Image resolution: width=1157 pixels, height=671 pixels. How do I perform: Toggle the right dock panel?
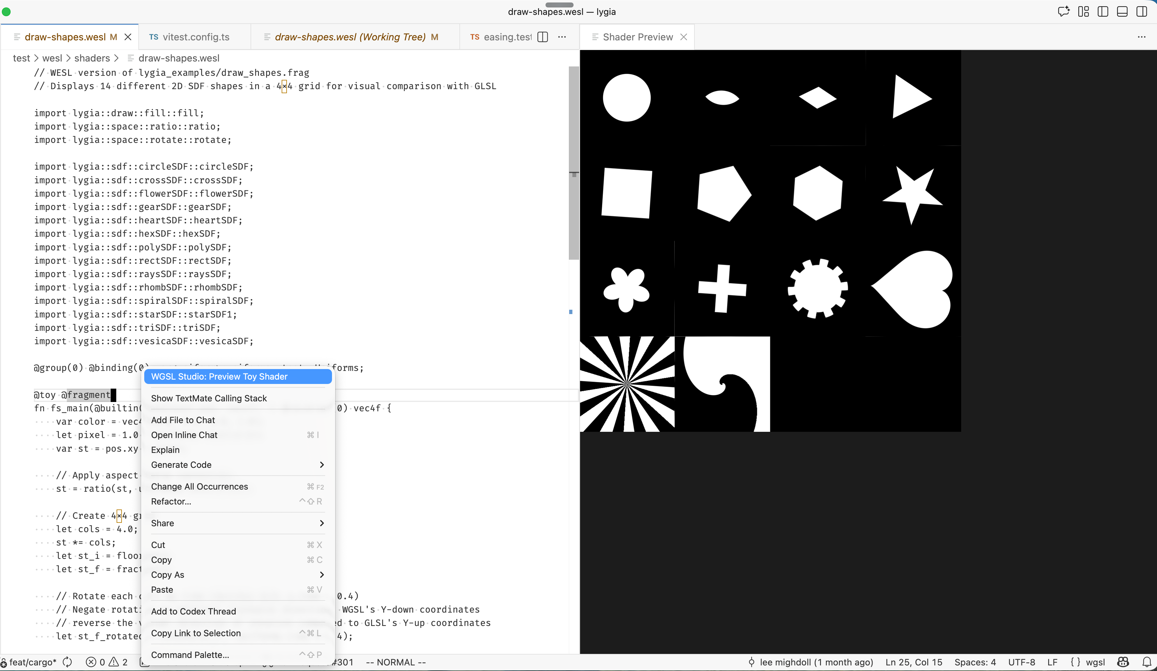pyautogui.click(x=1142, y=11)
